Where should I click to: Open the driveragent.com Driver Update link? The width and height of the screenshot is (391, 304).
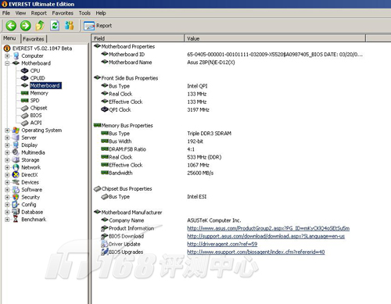point(222,244)
